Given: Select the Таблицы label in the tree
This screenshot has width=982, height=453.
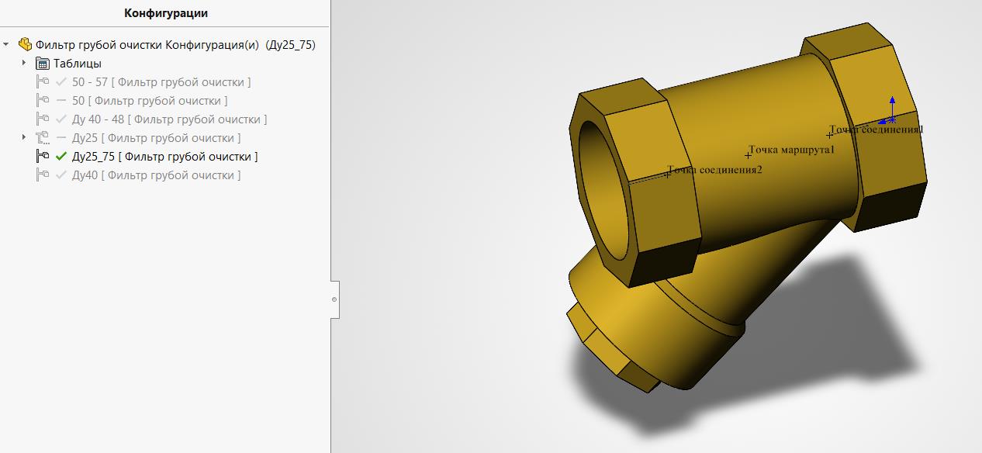Looking at the screenshot, I should click(x=78, y=63).
